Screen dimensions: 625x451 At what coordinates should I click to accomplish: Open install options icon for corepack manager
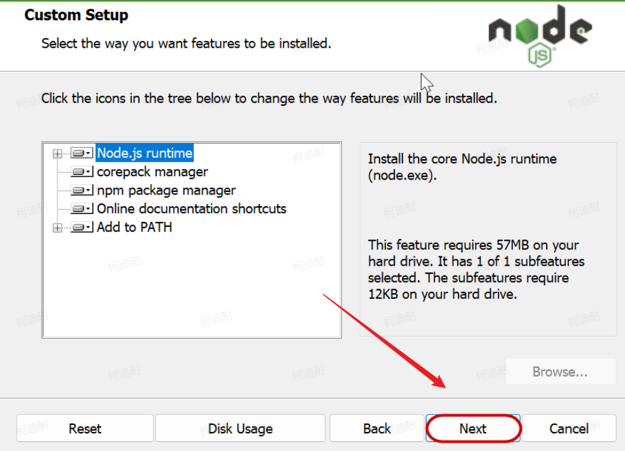(82, 172)
